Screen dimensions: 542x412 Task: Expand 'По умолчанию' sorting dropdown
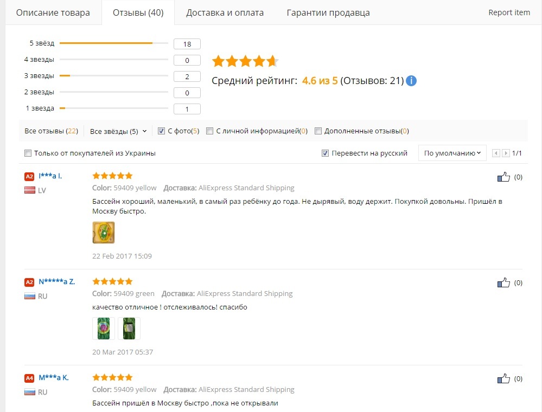452,153
